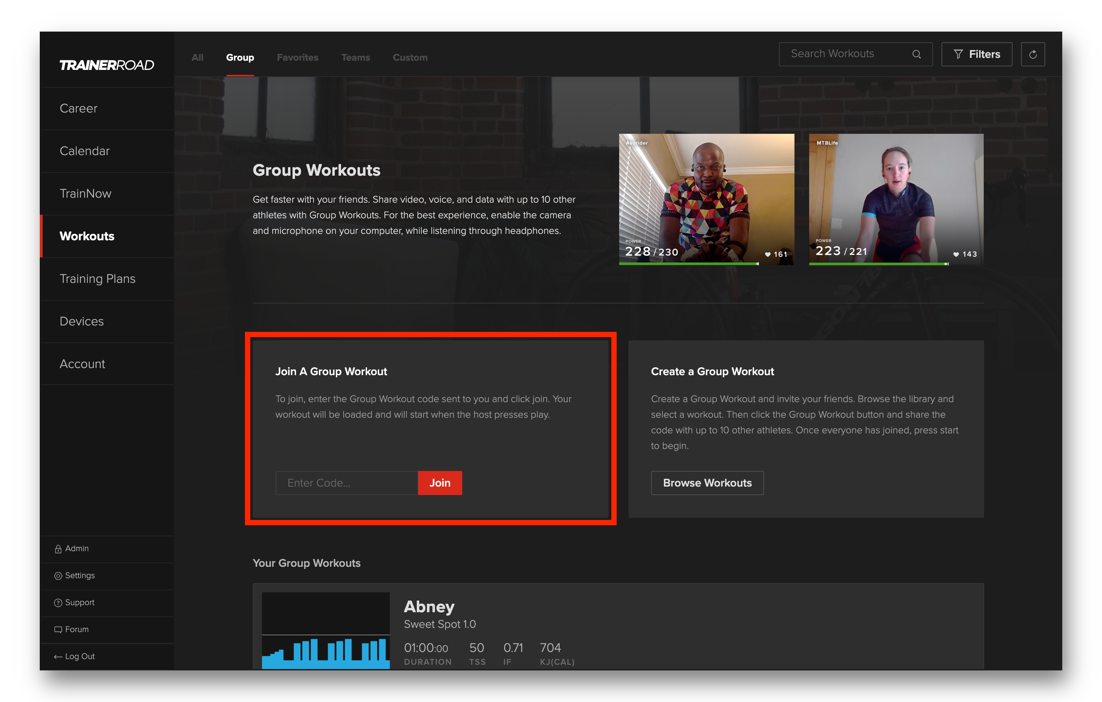Click the 704 kJ value

(550, 648)
